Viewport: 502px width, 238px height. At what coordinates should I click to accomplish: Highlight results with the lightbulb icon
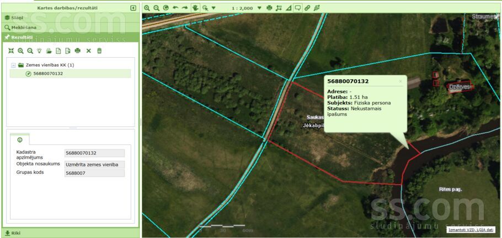point(39,51)
